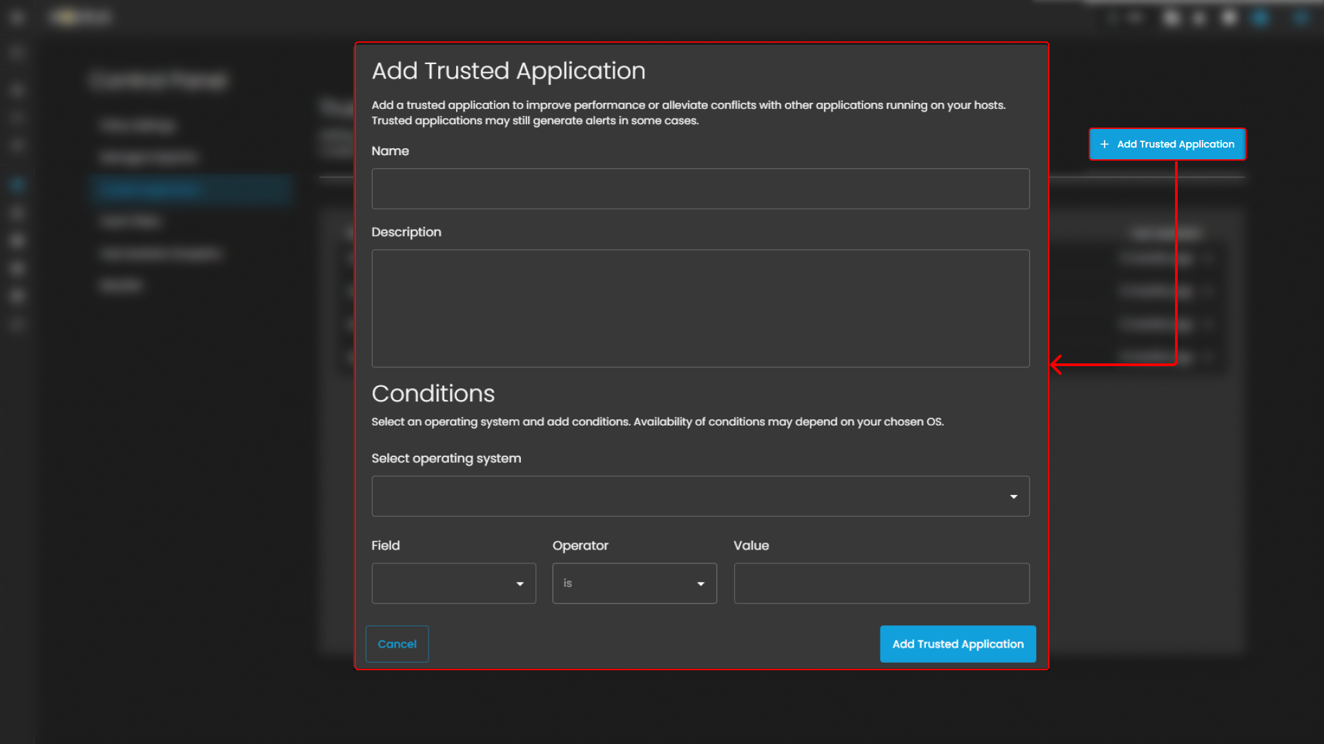Viewport: 1324px width, 744px height.
Task: Submit with the dialog's Add Trusted Application button
Action: tap(957, 644)
